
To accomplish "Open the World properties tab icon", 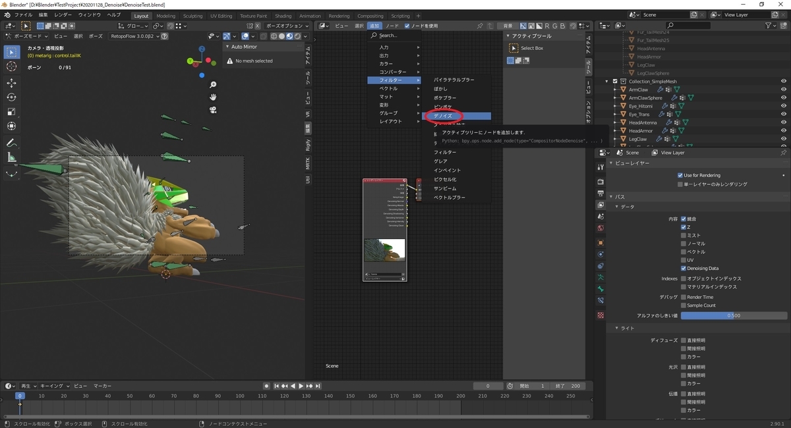I will click(601, 228).
